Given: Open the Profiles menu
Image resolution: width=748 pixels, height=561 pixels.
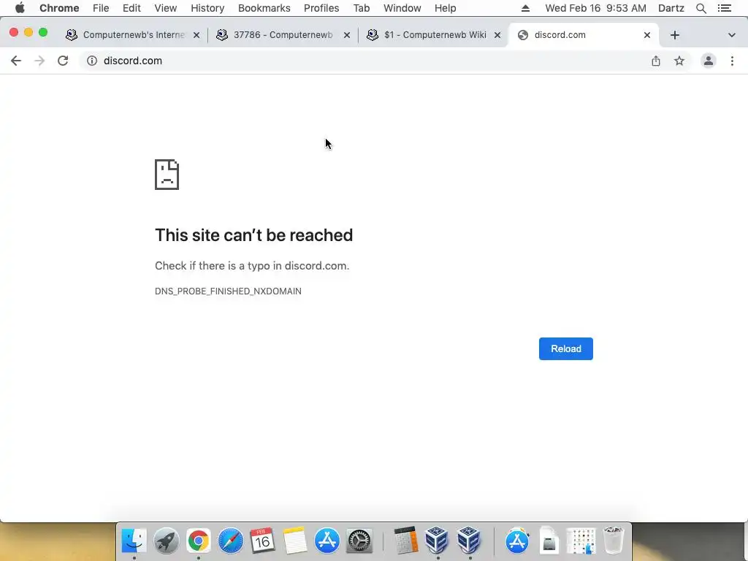Looking at the screenshot, I should (x=321, y=8).
